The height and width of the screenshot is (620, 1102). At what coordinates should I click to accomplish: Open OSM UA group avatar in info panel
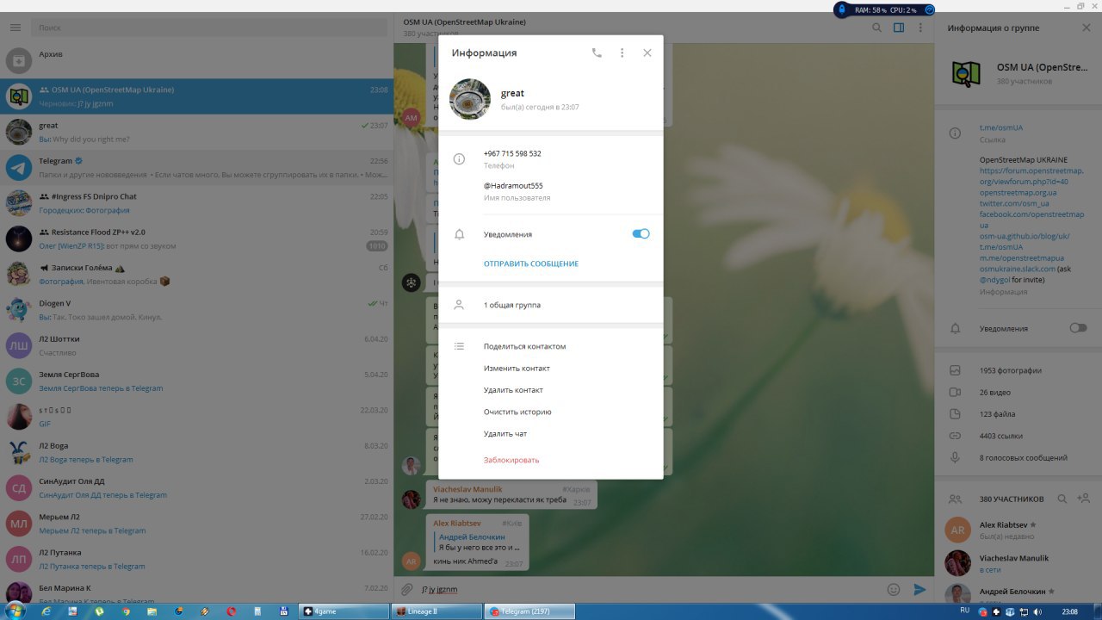tap(966, 73)
